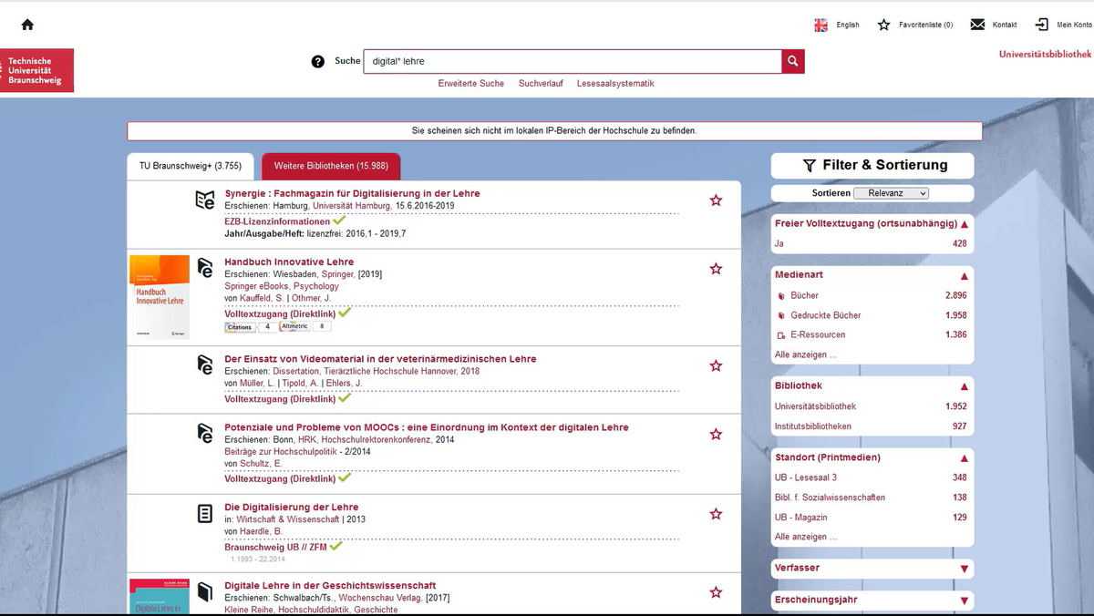The width and height of the screenshot is (1094, 616).
Task: Click the e-book icon beside Potenziale und Probleme von MOOCs
Action: coord(205,433)
